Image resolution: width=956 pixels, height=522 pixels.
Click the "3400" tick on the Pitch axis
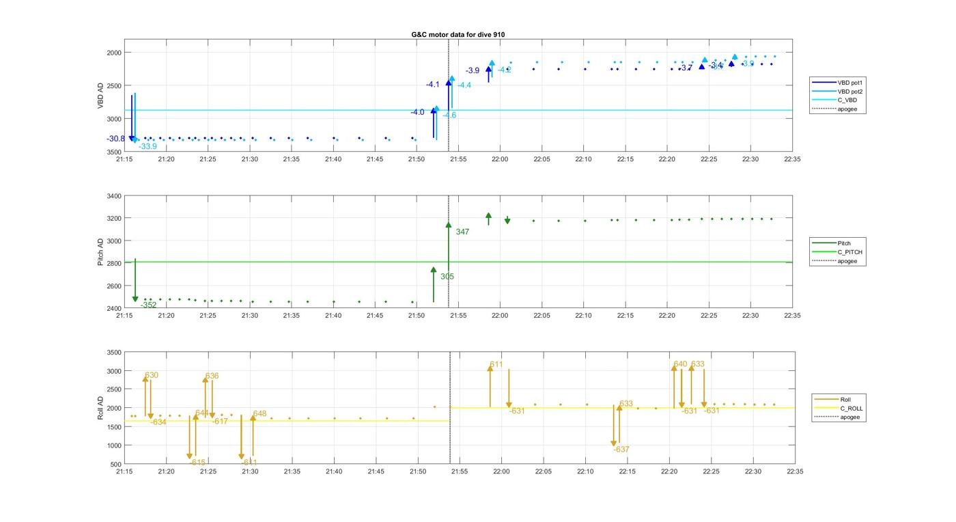(113, 196)
